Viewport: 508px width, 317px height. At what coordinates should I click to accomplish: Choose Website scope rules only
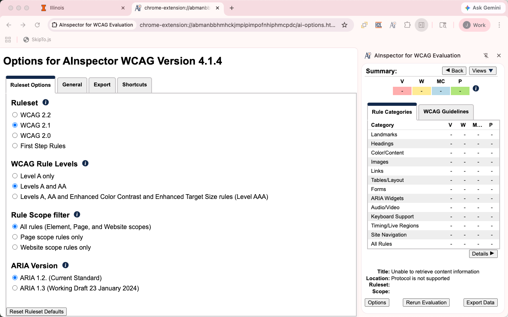click(15, 247)
